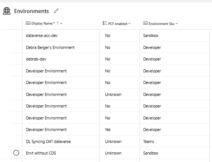This screenshot has width=212, height=162.
Task: Click the Display Name text-type icon
Action: pyautogui.click(x=28, y=23)
